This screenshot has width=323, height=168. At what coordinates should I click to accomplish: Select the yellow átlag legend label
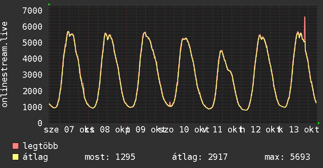pyautogui.click(x=35, y=157)
